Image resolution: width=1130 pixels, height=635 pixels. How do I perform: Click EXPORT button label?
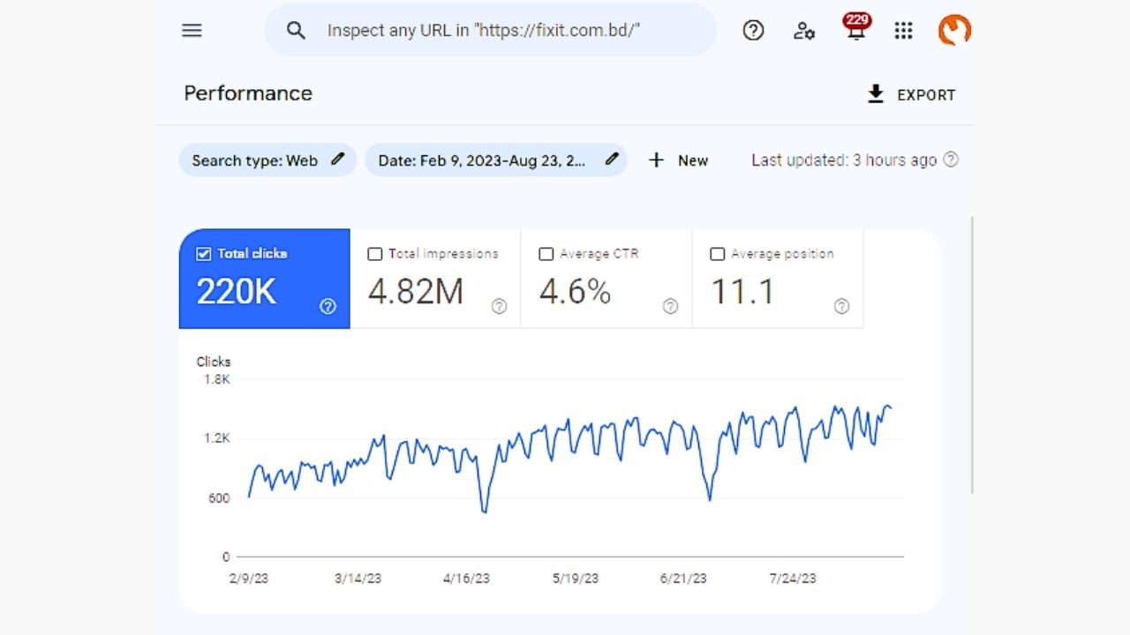(x=926, y=94)
